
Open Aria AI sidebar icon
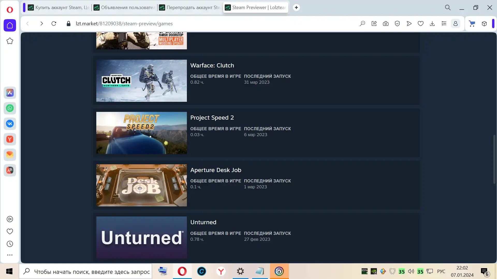tap(10, 93)
